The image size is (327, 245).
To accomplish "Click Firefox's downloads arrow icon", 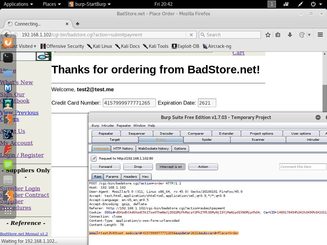I will 290,35.
